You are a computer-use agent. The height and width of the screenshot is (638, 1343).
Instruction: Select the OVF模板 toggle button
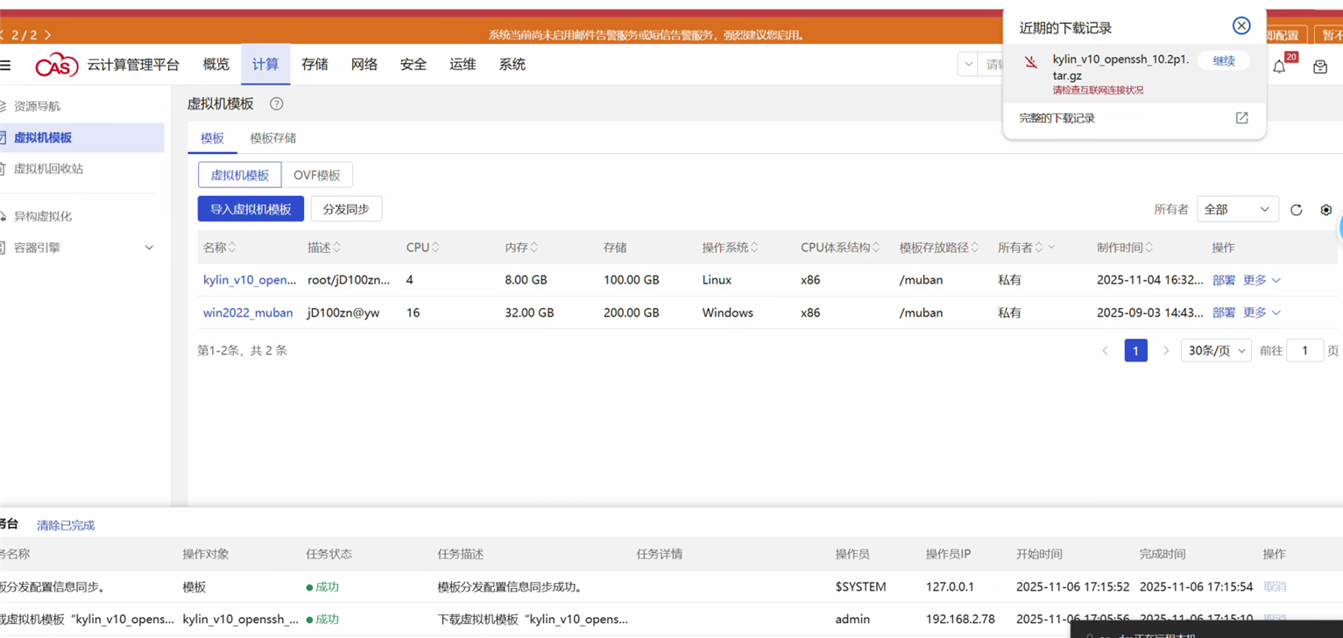(316, 175)
